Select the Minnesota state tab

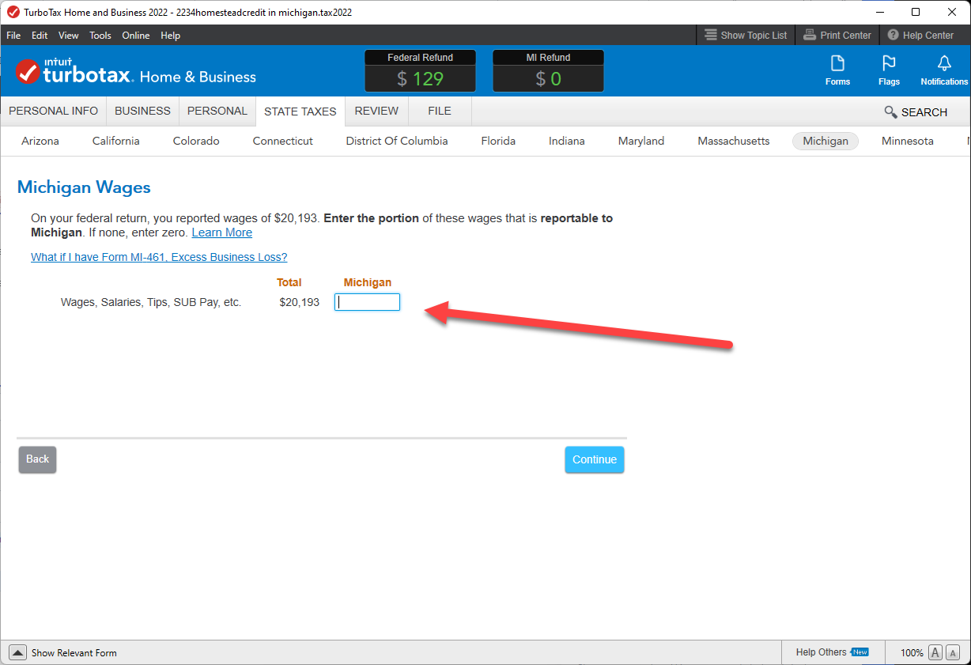(x=908, y=141)
